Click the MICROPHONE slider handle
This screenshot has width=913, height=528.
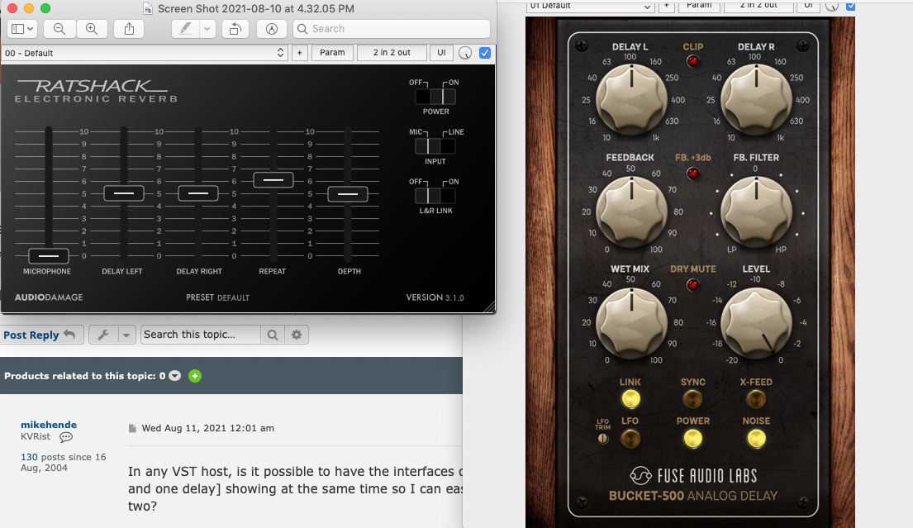48,255
